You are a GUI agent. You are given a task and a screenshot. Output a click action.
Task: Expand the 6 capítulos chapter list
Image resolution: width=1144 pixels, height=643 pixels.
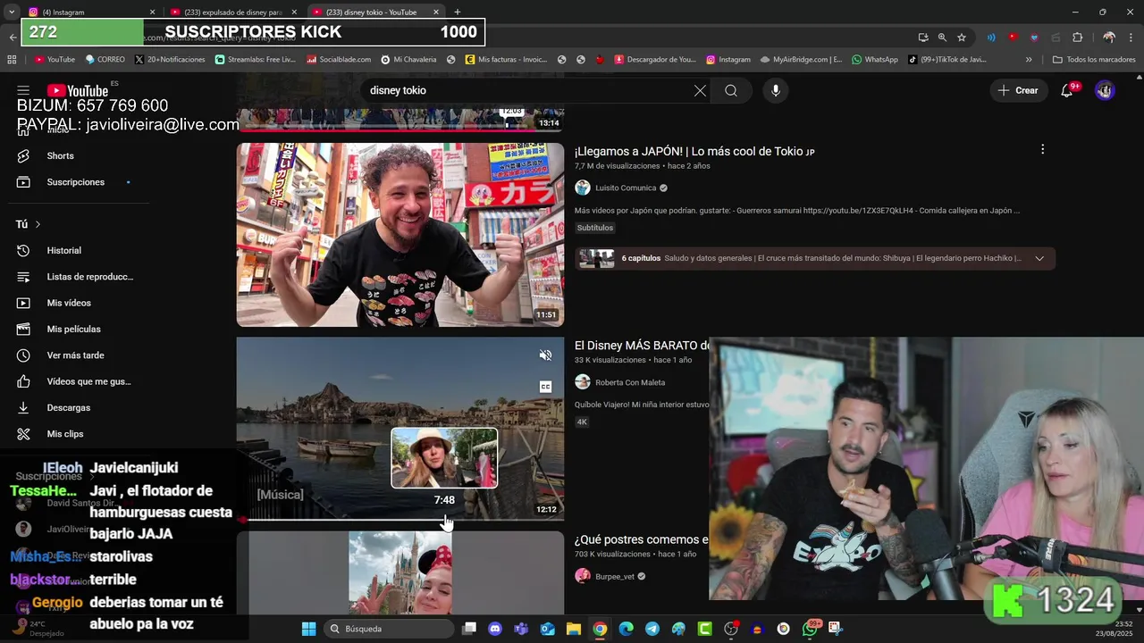[1039, 258]
